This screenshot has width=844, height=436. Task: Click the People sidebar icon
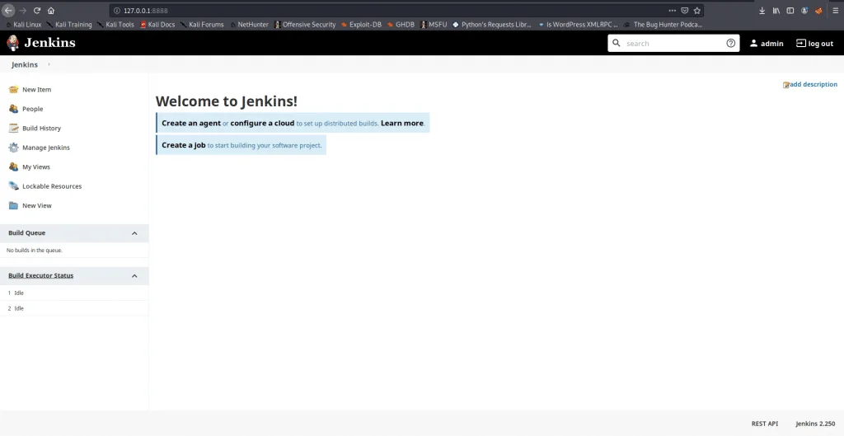(x=13, y=109)
